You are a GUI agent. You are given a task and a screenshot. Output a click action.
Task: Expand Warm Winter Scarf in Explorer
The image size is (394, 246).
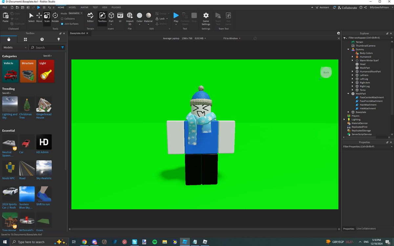point(352,60)
